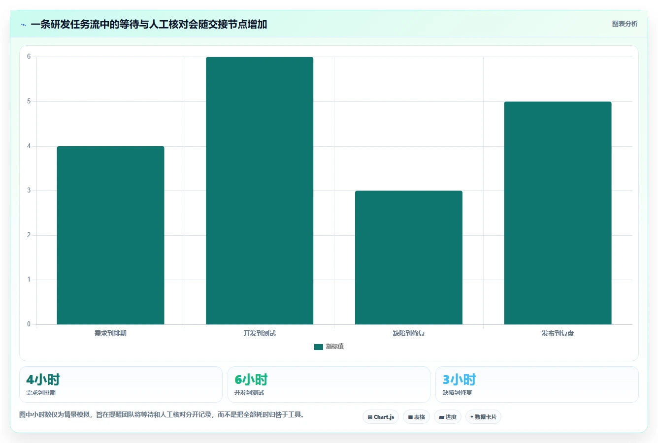Select the 缺陷到修复 bar in the chart
The width and height of the screenshot is (658, 443).
pos(409,257)
